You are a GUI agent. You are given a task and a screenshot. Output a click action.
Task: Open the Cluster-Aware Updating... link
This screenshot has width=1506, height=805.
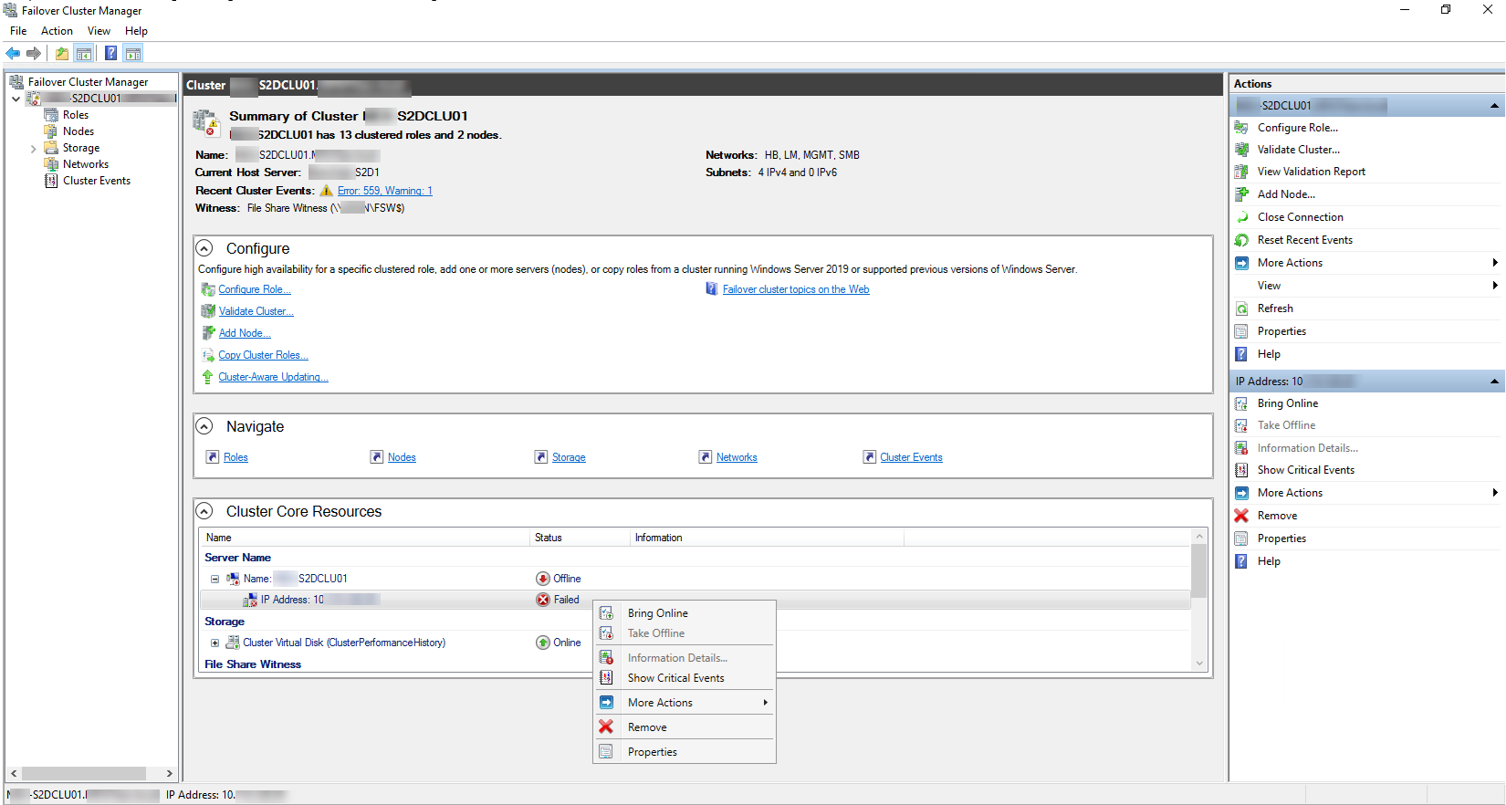273,377
